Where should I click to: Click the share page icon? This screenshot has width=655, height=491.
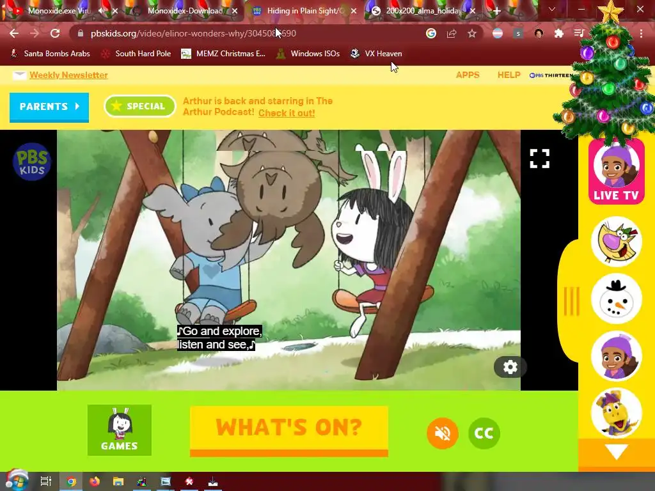pos(451,33)
